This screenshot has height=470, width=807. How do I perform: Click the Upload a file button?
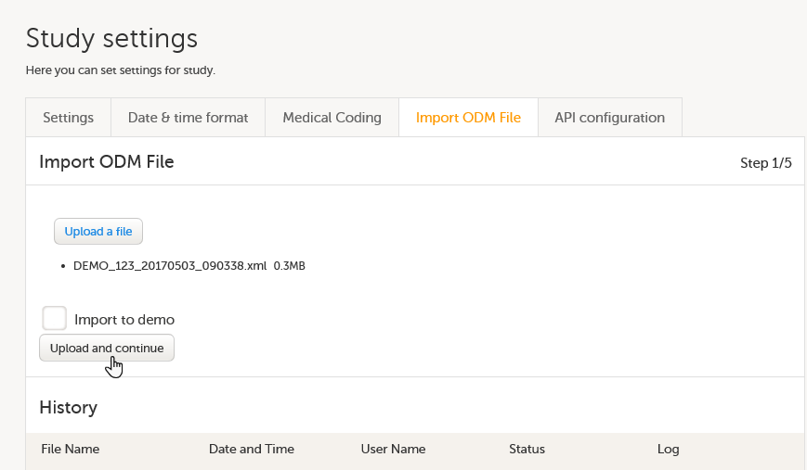pos(98,232)
